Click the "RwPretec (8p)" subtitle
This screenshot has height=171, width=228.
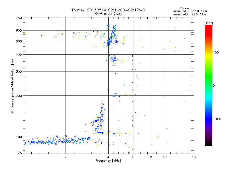[108, 14]
